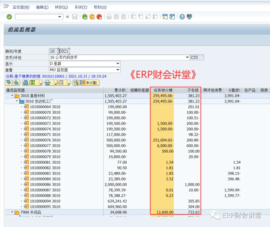
Task: Click cell value 12,600.00 in 半成品 row
Action: tap(165, 212)
